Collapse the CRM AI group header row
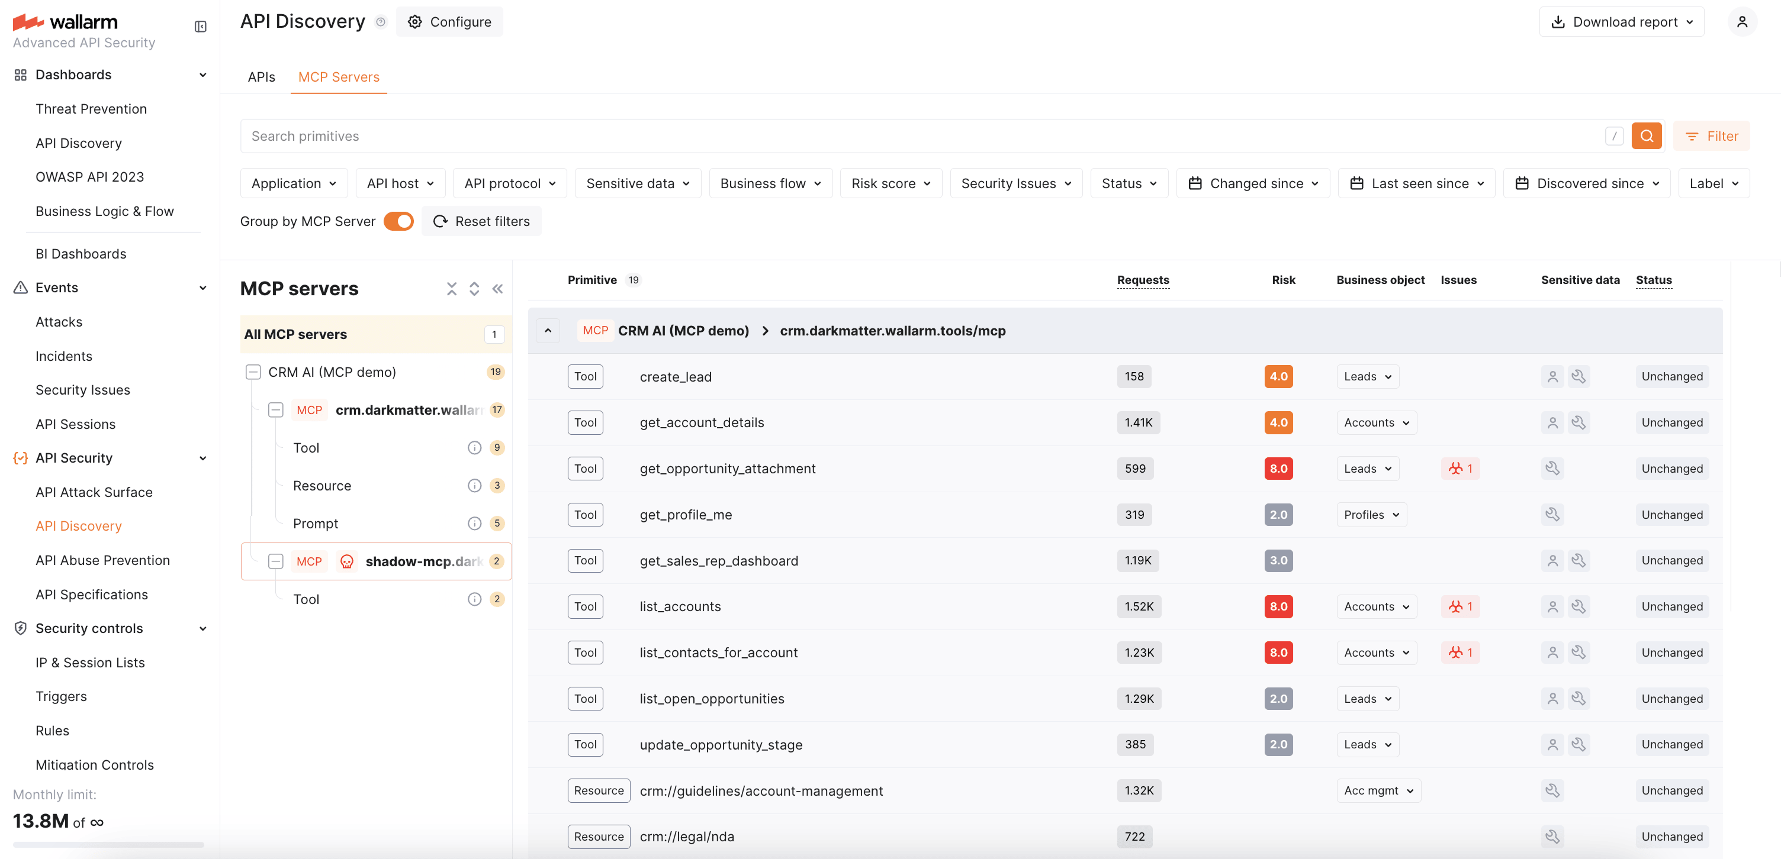This screenshot has width=1781, height=859. tap(548, 331)
